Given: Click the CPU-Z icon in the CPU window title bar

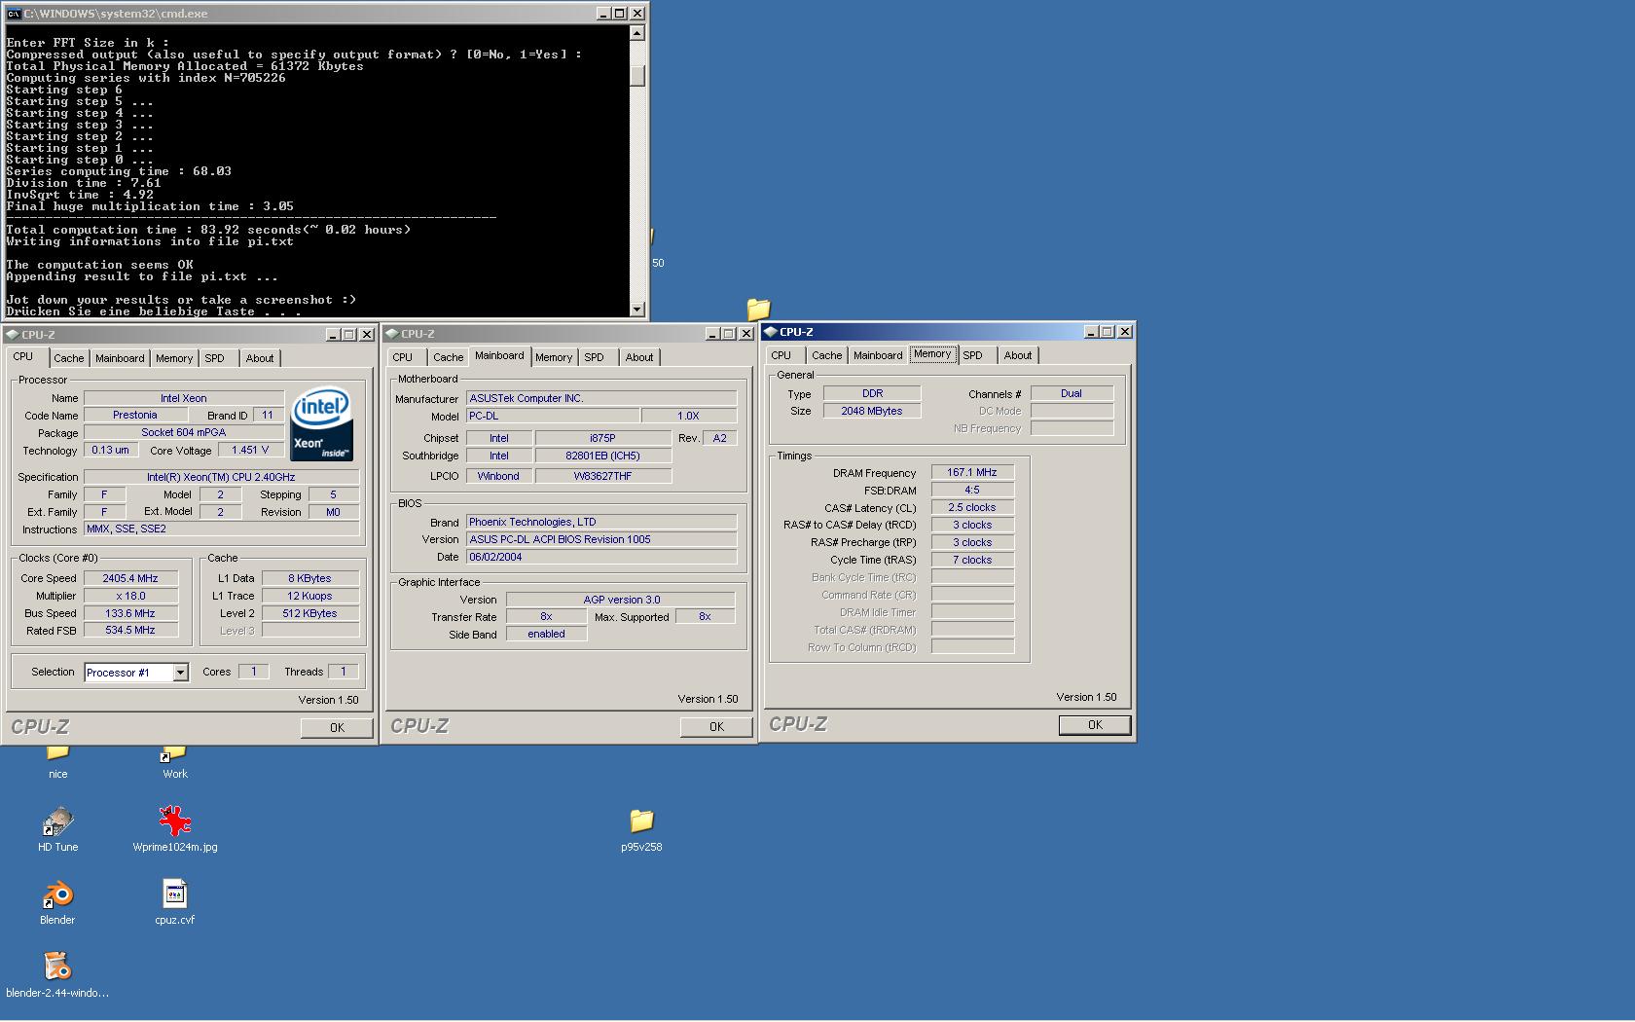Looking at the screenshot, I should (x=13, y=334).
